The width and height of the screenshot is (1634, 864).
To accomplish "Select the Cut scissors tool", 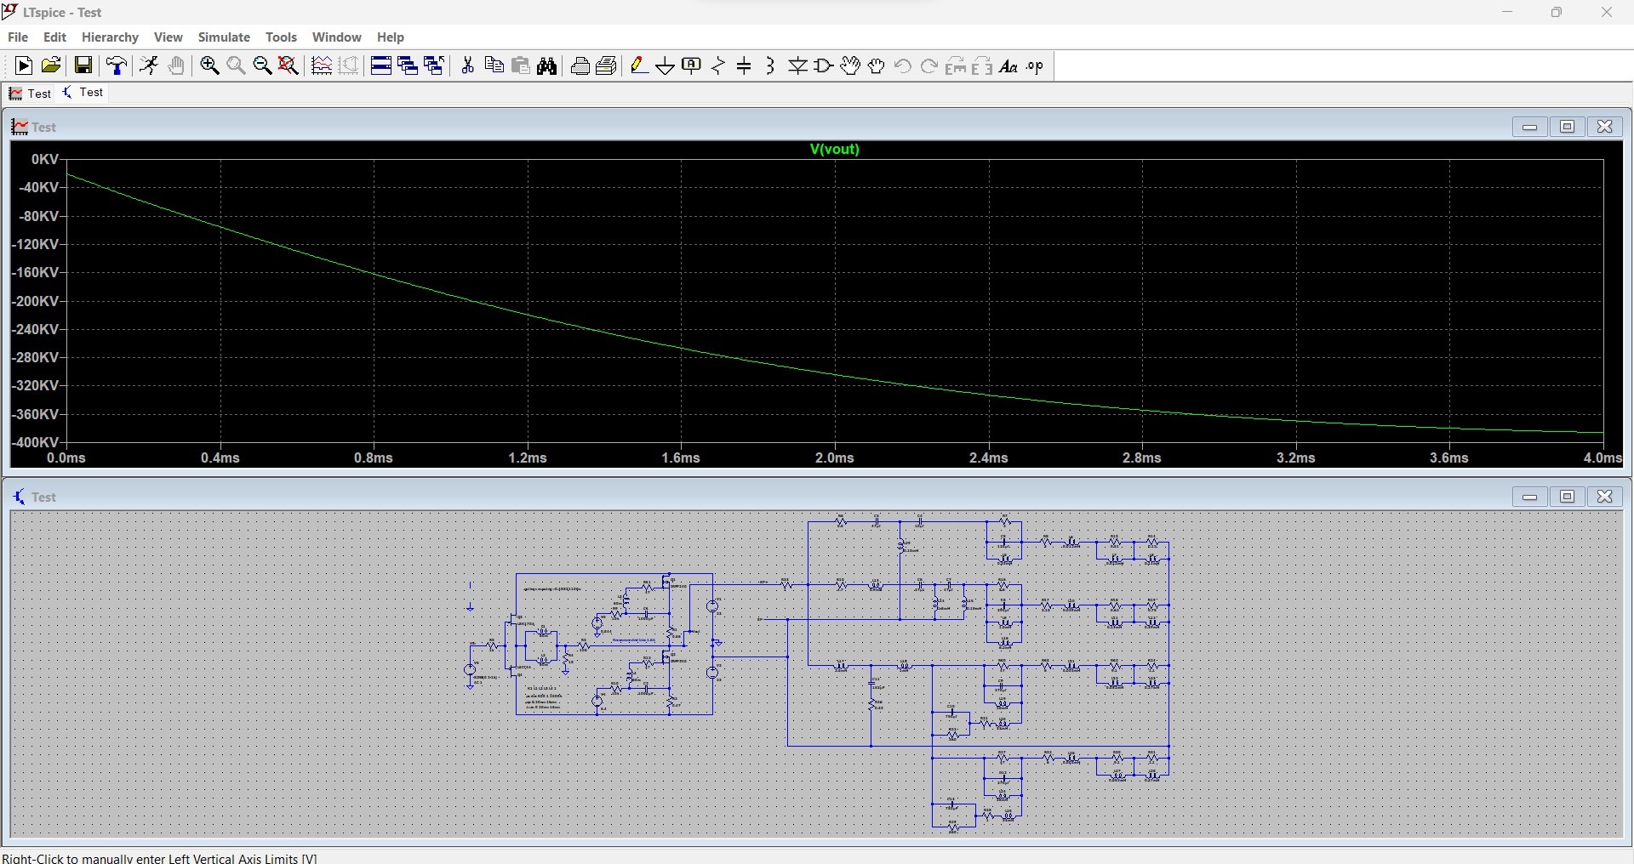I will pyautogui.click(x=467, y=65).
